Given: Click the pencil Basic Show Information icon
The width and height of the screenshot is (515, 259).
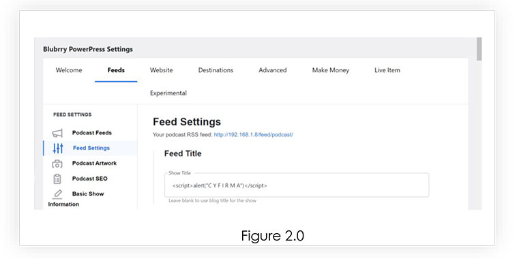Looking at the screenshot, I should pyautogui.click(x=57, y=194).
